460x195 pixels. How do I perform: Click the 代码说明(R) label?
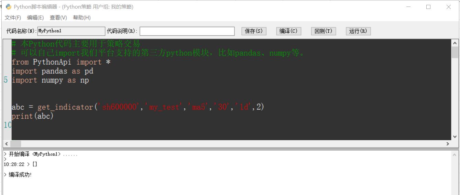point(122,31)
